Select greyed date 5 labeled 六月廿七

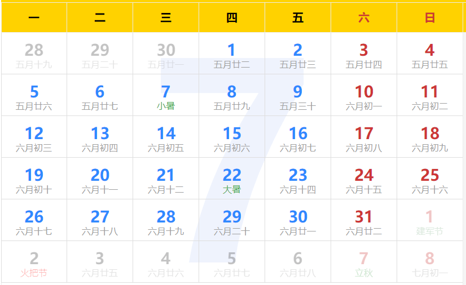coord(232,262)
